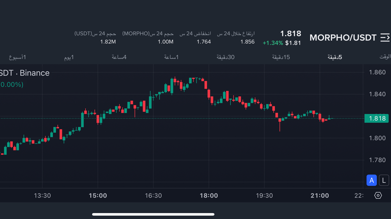Image resolution: width=391 pixels, height=219 pixels.
Task: Select the 15 minute timeframe tab
Action: (x=281, y=57)
